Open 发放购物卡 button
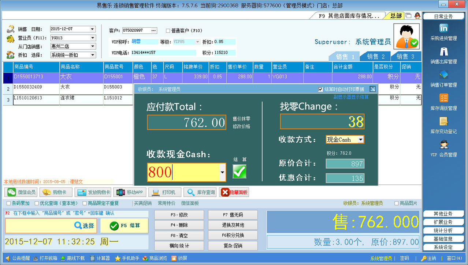The image size is (468, 265). tap(93, 192)
